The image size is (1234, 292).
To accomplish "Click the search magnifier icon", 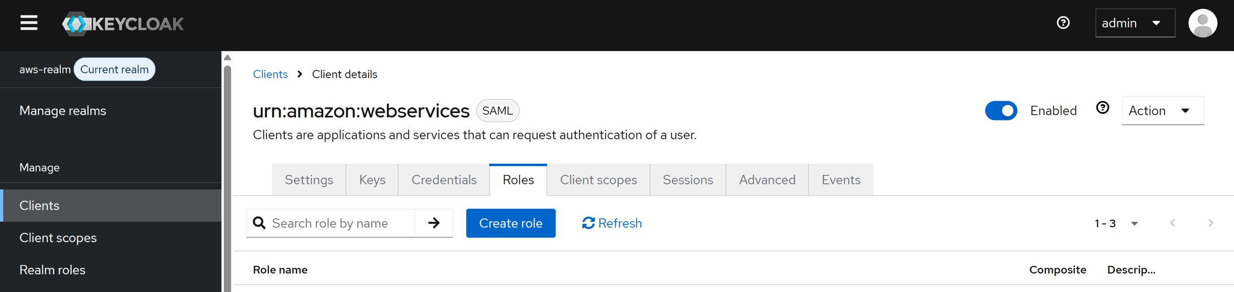I will (x=260, y=223).
